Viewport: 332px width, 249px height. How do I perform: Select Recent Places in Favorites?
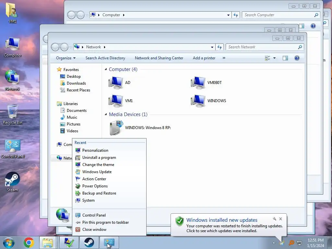[x=75, y=90]
